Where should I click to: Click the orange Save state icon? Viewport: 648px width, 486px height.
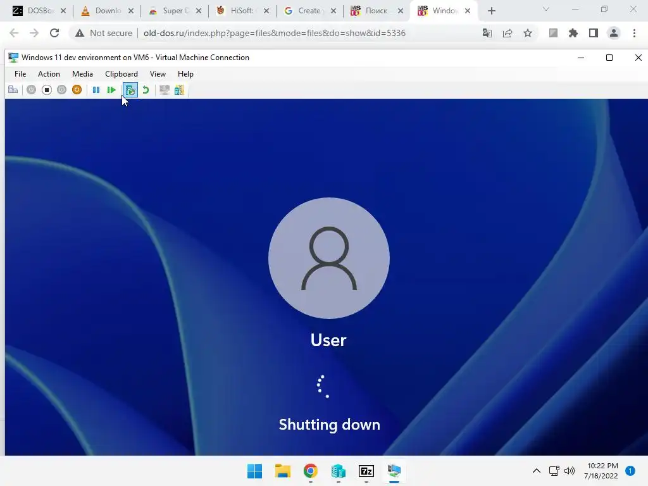coord(77,90)
